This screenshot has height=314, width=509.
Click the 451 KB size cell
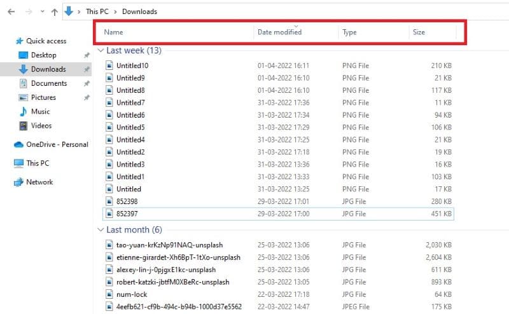coord(441,214)
